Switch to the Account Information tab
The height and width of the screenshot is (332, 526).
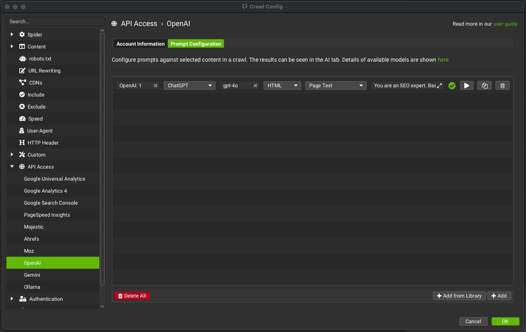click(x=140, y=44)
